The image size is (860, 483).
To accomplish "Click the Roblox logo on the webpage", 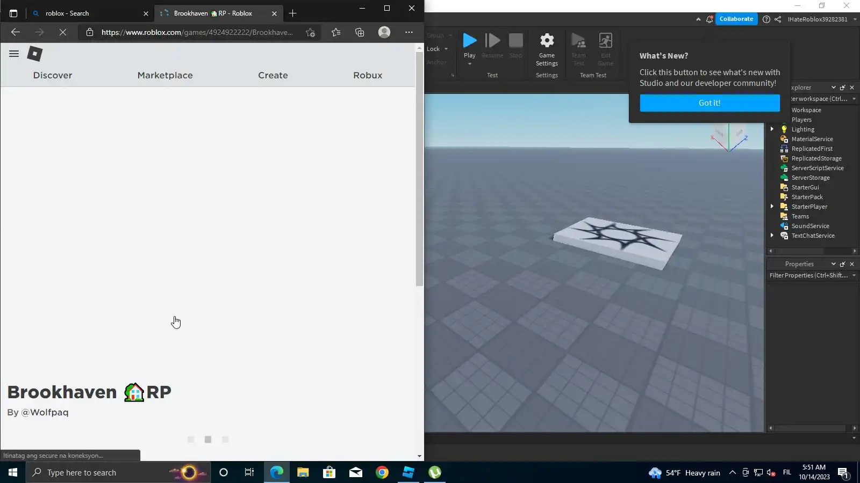I will 35,54.
